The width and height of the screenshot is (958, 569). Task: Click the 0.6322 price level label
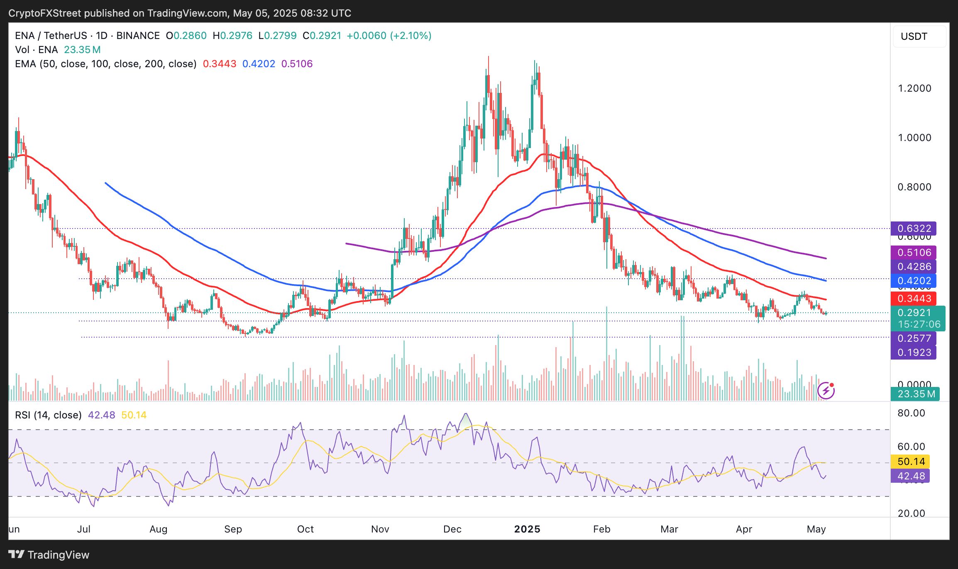pyautogui.click(x=914, y=229)
